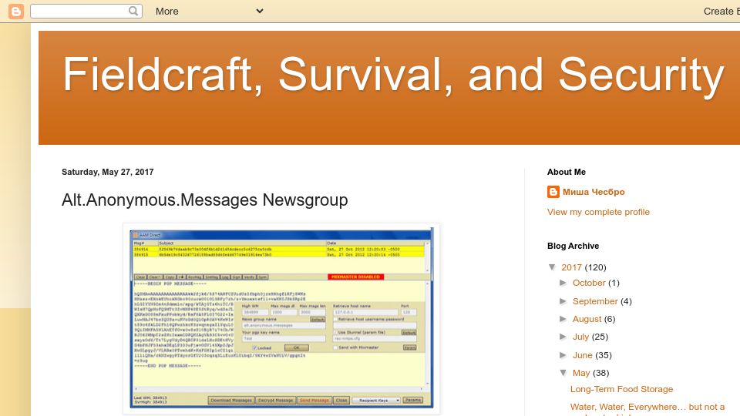This screenshot has width=740, height=416.
Task: Expand the June archive month
Action: (x=563, y=354)
